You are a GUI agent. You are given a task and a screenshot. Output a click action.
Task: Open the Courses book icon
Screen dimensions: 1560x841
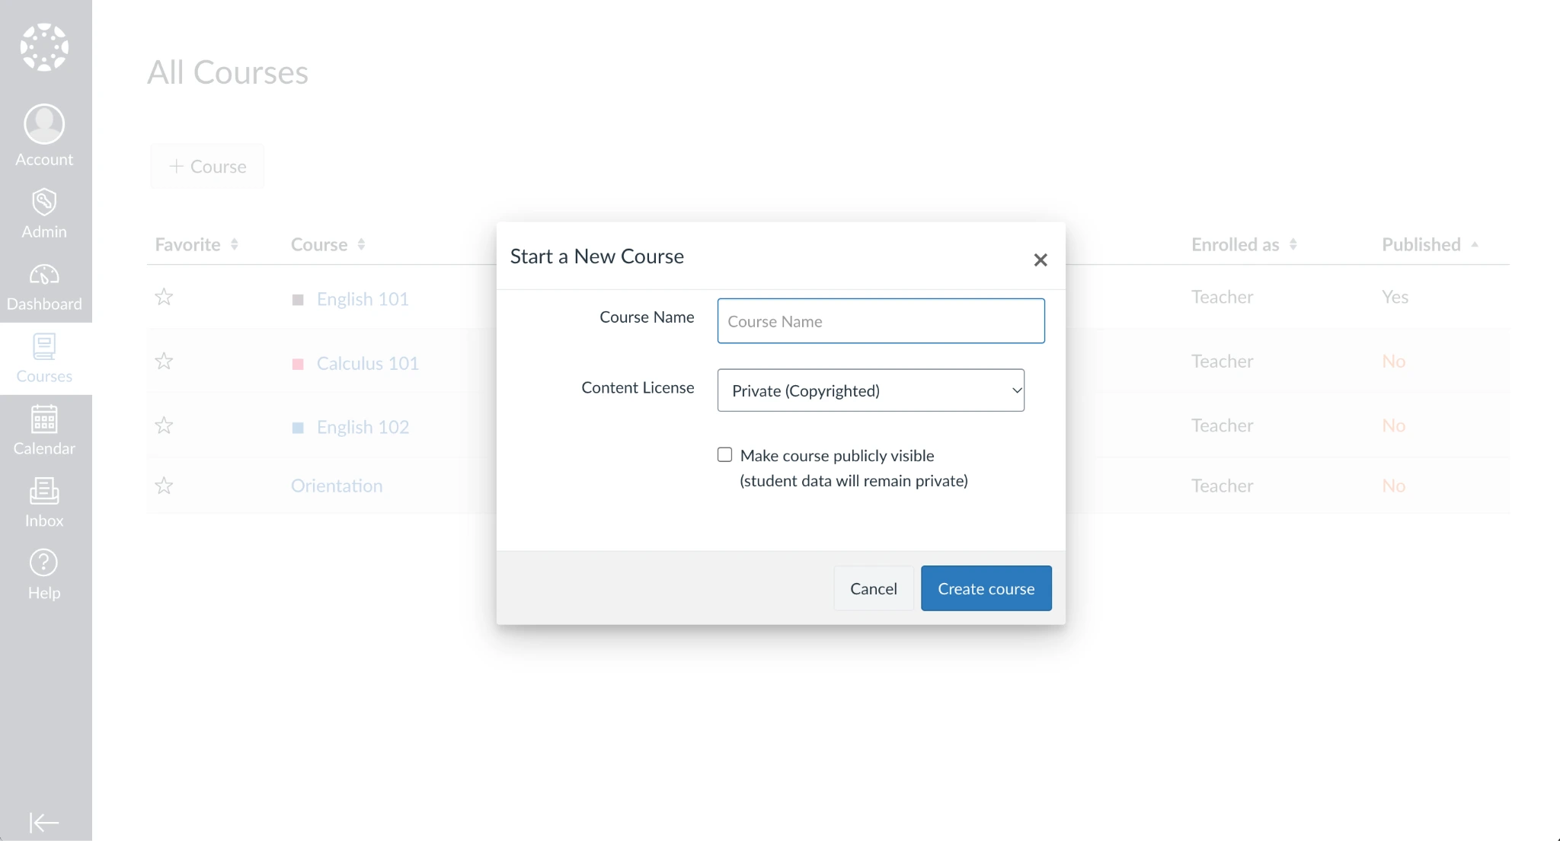point(44,347)
